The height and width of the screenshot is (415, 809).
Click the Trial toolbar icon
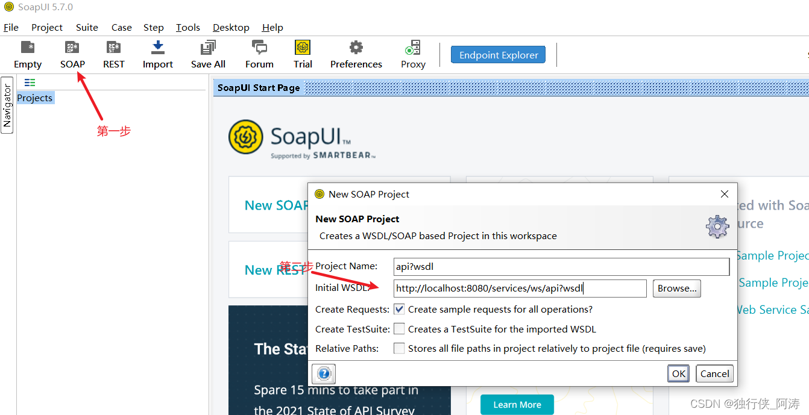click(x=303, y=55)
